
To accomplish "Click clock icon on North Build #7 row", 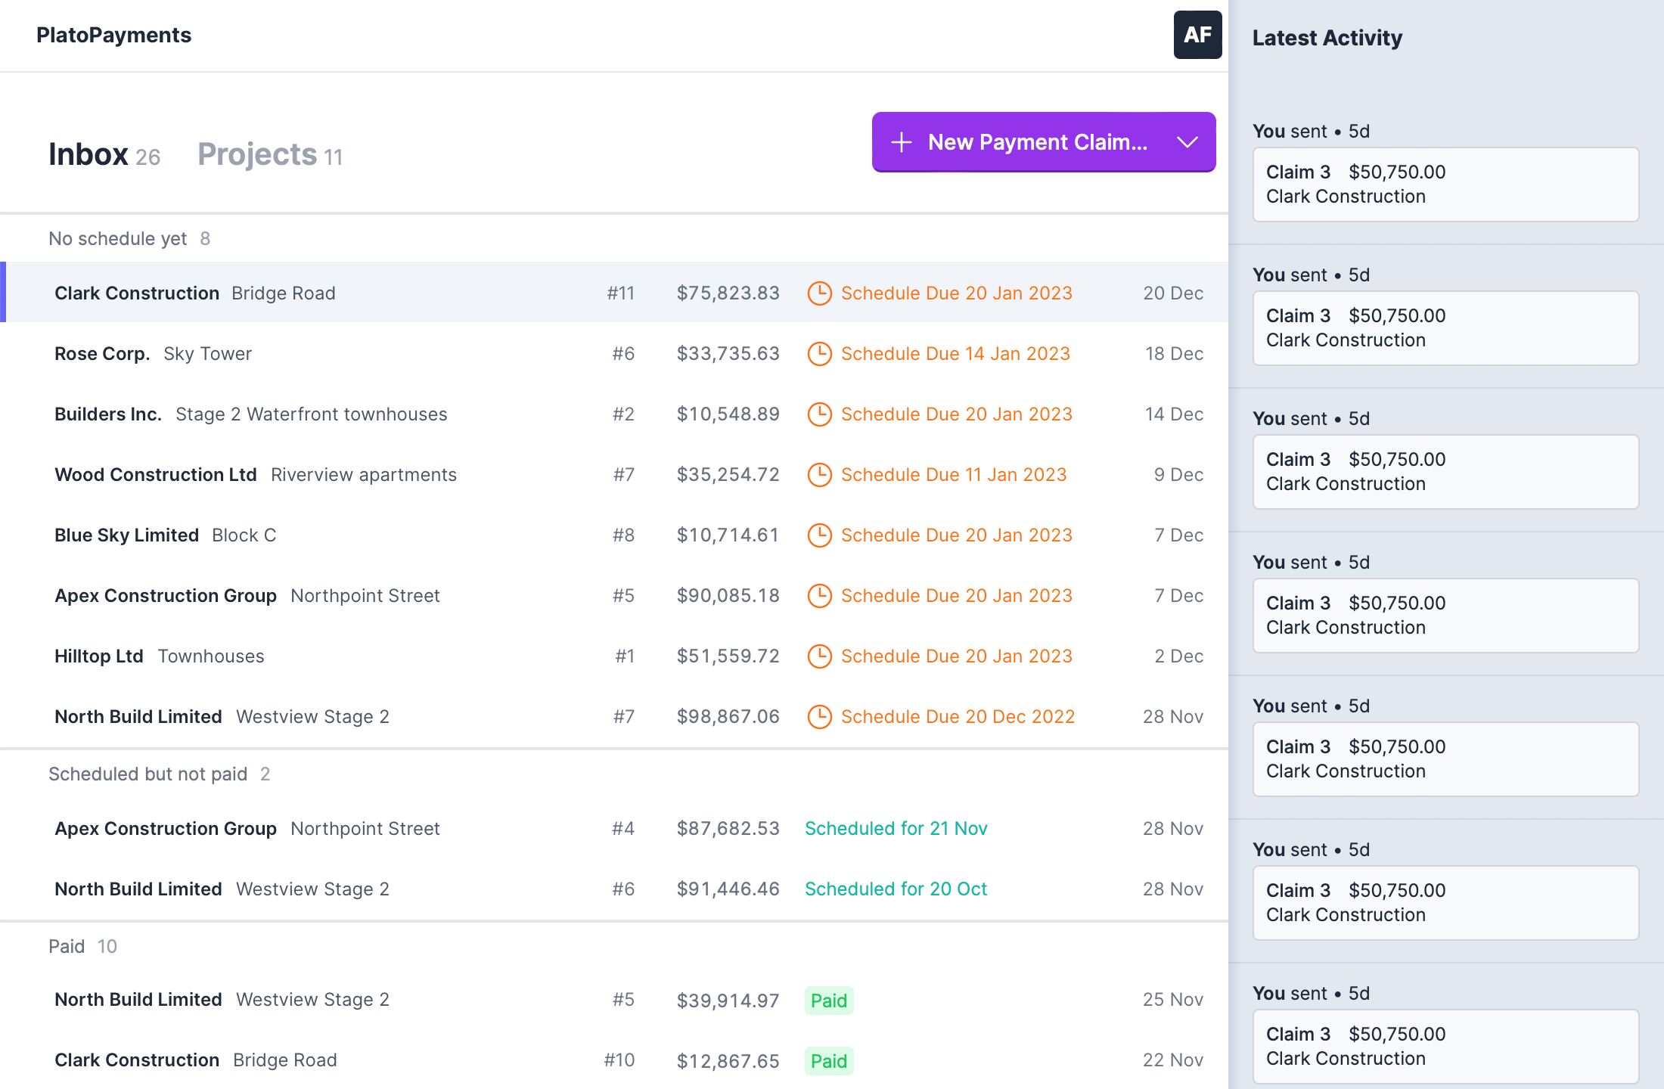I will click(x=819, y=717).
